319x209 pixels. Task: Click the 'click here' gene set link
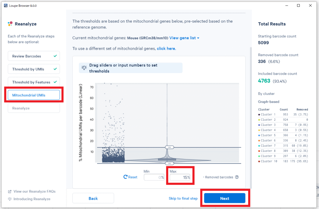pyautogui.click(x=166, y=49)
